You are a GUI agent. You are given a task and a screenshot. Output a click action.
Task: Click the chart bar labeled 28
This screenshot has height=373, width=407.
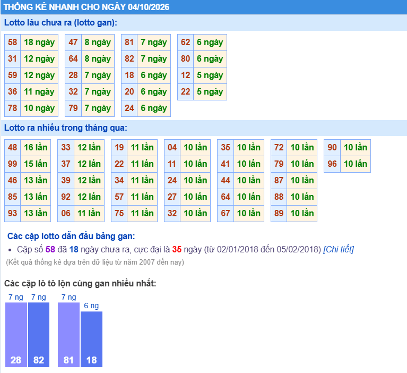16,335
